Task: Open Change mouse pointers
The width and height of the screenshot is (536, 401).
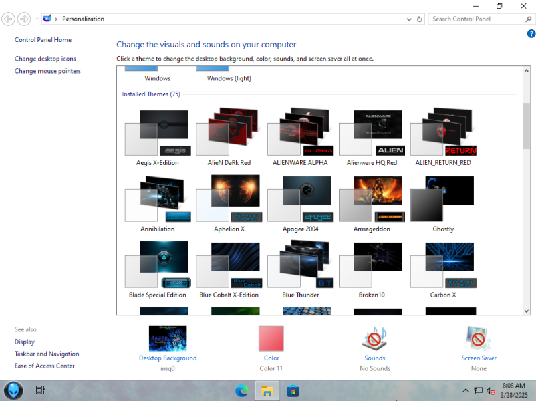Action: pyautogui.click(x=47, y=71)
